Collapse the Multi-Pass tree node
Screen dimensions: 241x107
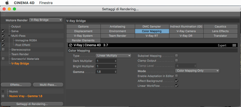9,36
